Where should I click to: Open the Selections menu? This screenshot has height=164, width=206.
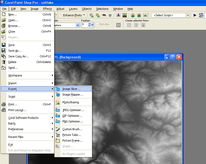coord(102,9)
